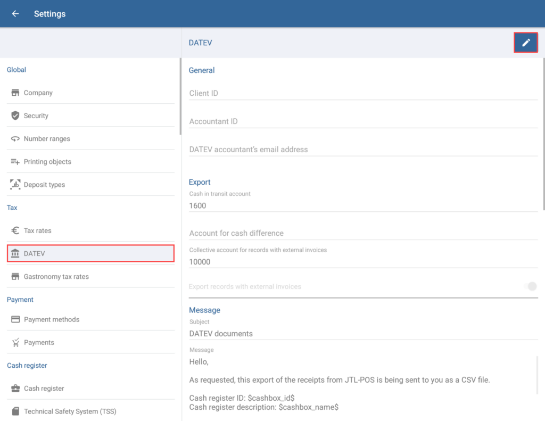This screenshot has height=421, width=545.
Task: Open Printing objects settings
Action: pyautogui.click(x=47, y=162)
